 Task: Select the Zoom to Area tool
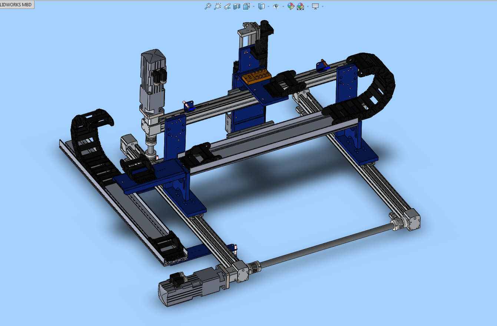pyautogui.click(x=218, y=6)
